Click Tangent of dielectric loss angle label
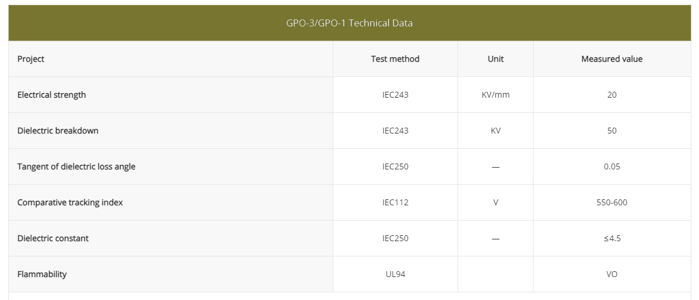This screenshot has width=699, height=300. (77, 166)
